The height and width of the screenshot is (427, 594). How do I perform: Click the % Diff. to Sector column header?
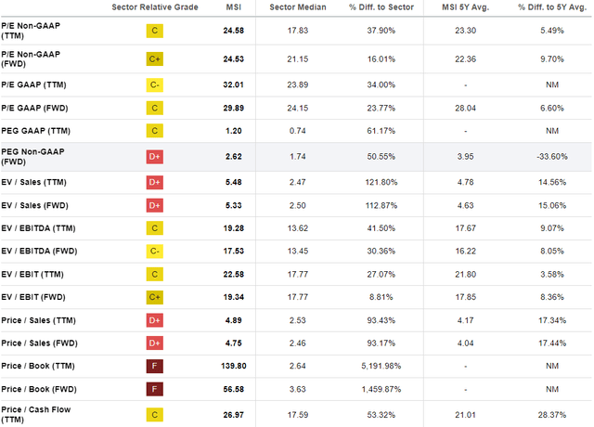tap(381, 7)
